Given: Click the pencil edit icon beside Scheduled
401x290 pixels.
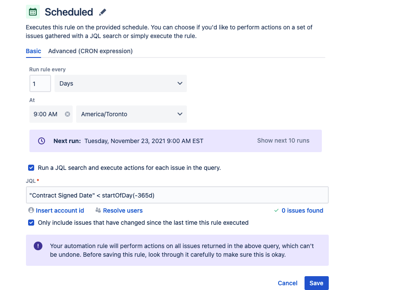Looking at the screenshot, I should point(103,12).
